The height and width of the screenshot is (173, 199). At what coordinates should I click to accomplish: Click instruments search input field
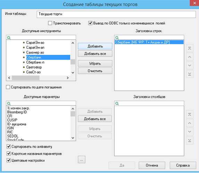(41, 38)
